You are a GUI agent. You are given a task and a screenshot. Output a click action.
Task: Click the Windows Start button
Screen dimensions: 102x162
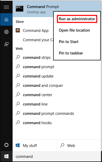click(x=6, y=156)
